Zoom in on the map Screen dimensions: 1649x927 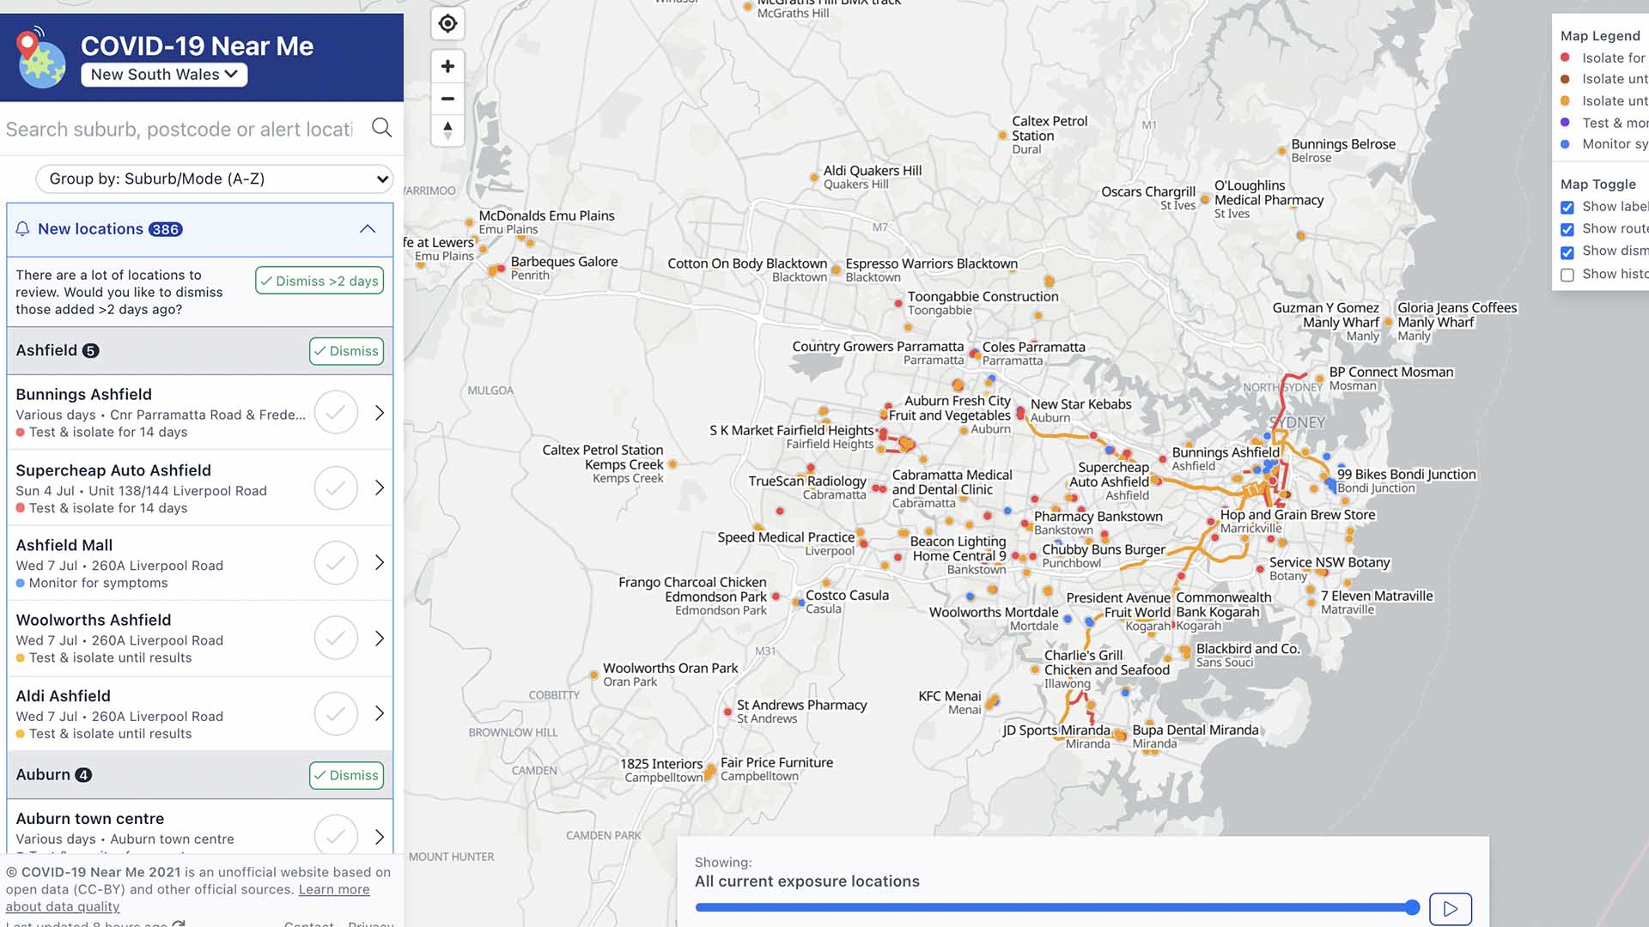click(447, 66)
